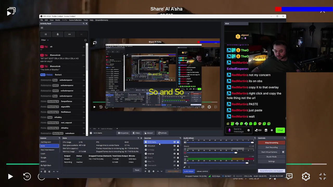
Task: Show the Stupid source
Action: coord(175,158)
